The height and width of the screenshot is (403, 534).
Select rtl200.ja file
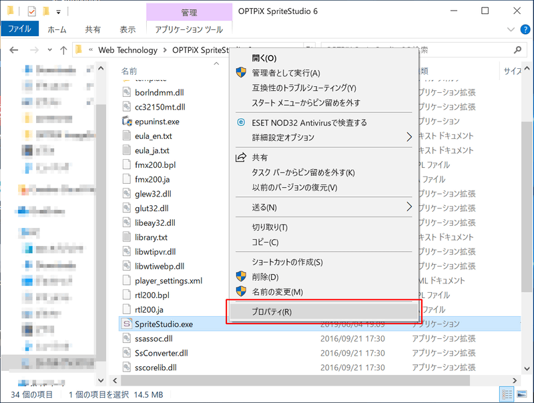[149, 309]
